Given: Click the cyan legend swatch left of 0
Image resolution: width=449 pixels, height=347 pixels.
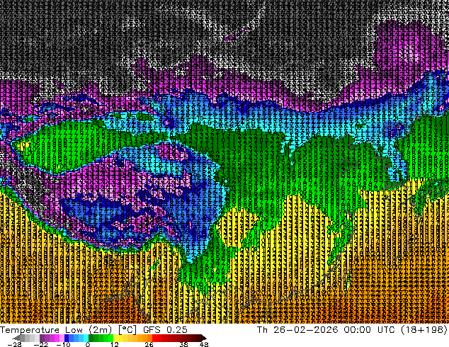Looking at the screenshot, I should (86, 338).
